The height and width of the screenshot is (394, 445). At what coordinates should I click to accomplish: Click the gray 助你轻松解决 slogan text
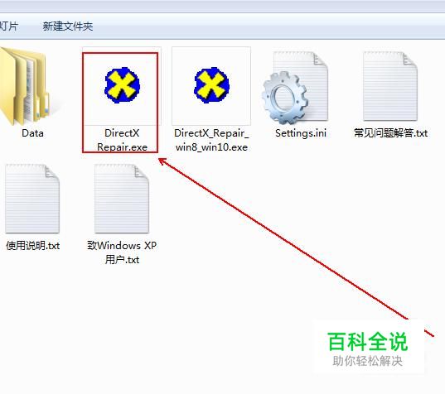(368, 361)
